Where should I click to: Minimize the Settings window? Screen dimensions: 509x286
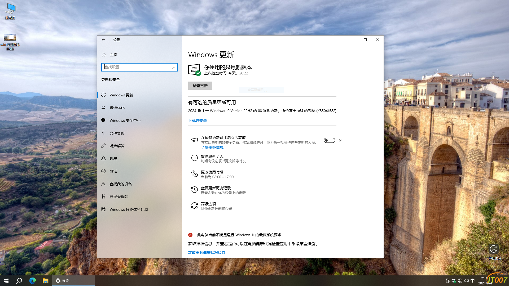tap(353, 40)
